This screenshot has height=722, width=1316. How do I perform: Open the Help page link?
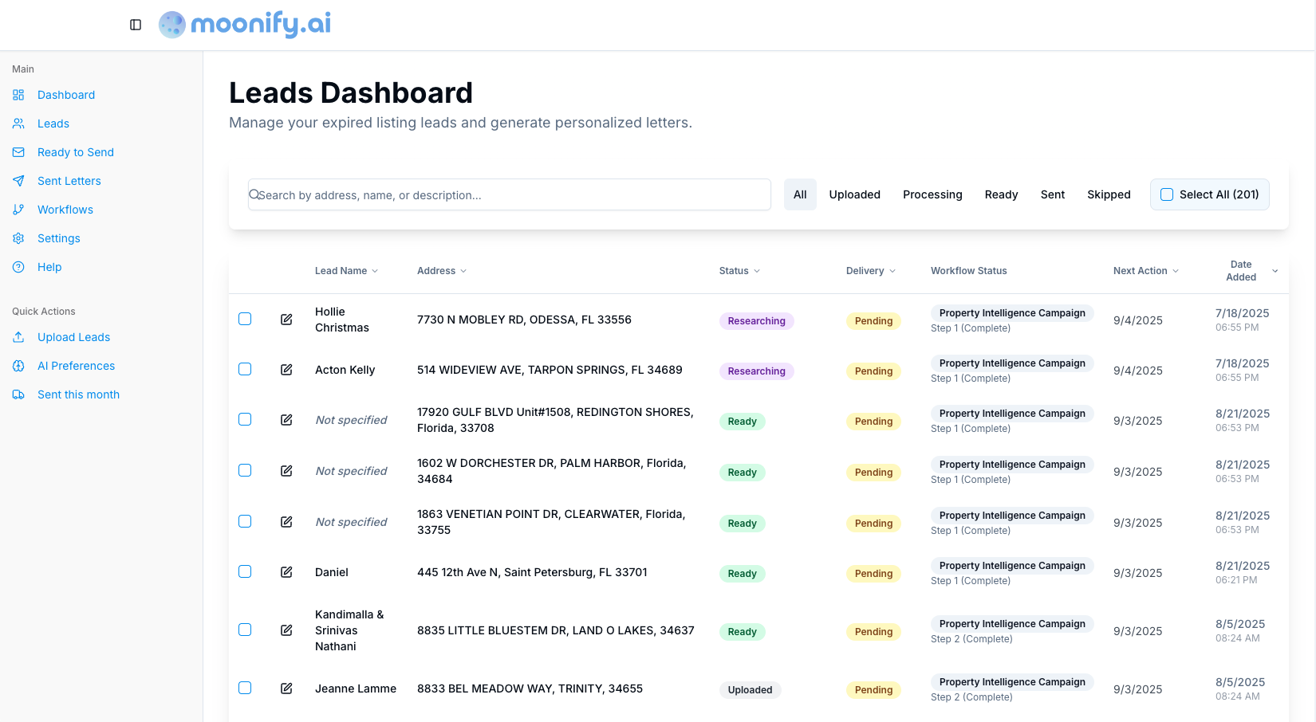point(49,267)
